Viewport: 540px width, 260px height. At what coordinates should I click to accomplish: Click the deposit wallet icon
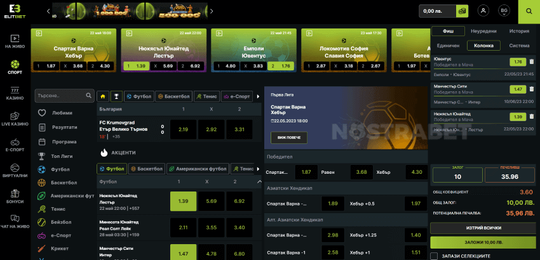point(461,11)
